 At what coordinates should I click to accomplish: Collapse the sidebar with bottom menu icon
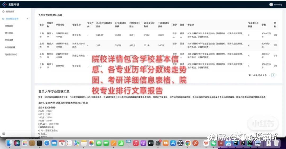tap(3, 134)
